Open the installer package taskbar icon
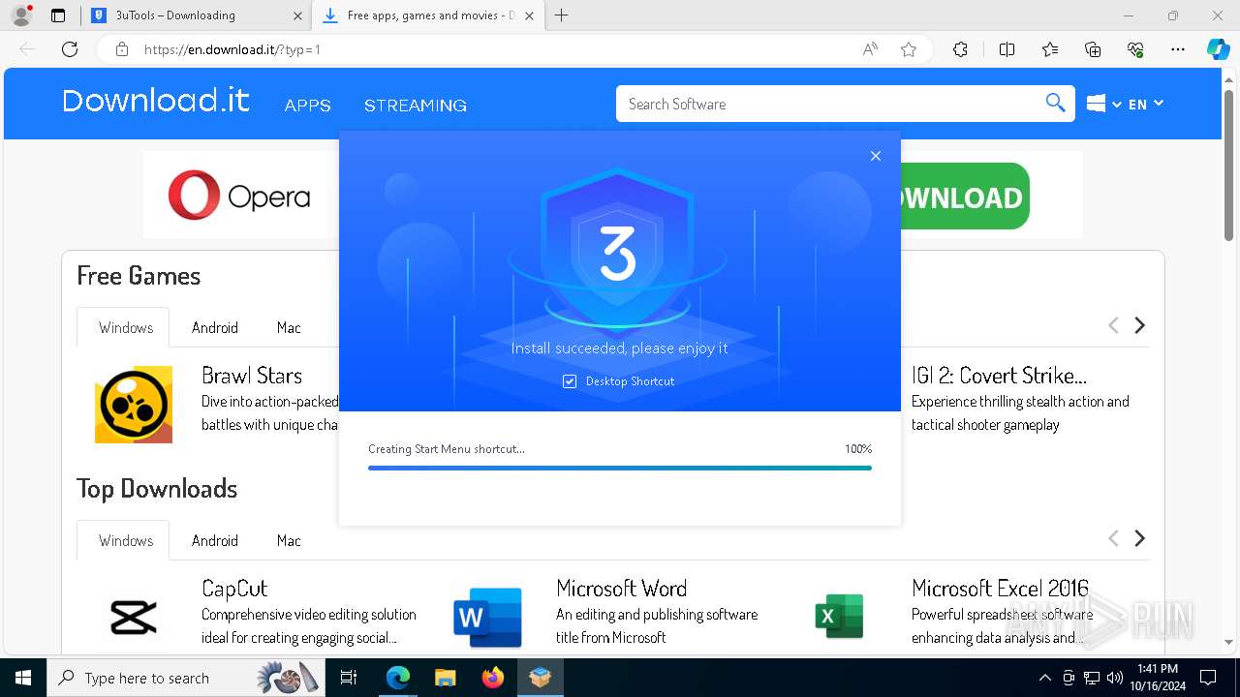The image size is (1240, 697). click(x=541, y=678)
